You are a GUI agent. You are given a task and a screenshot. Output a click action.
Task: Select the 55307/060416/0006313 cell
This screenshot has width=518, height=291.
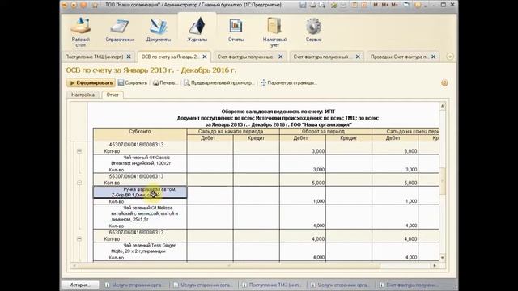(x=140, y=176)
